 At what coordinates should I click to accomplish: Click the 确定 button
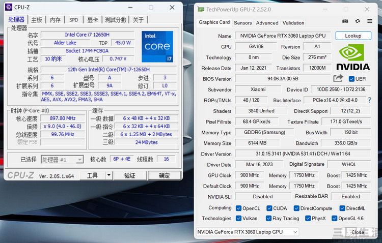click(x=165, y=175)
